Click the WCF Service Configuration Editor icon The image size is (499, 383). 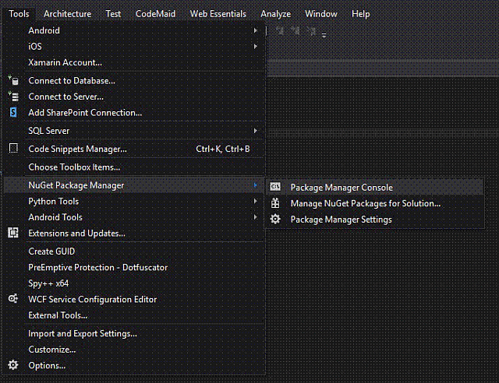(x=12, y=299)
